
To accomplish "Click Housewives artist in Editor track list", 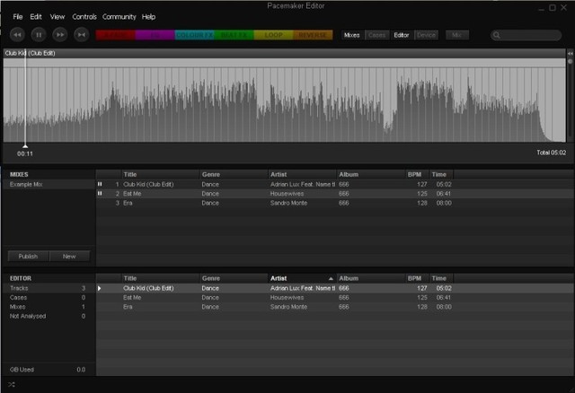I will pyautogui.click(x=287, y=298).
